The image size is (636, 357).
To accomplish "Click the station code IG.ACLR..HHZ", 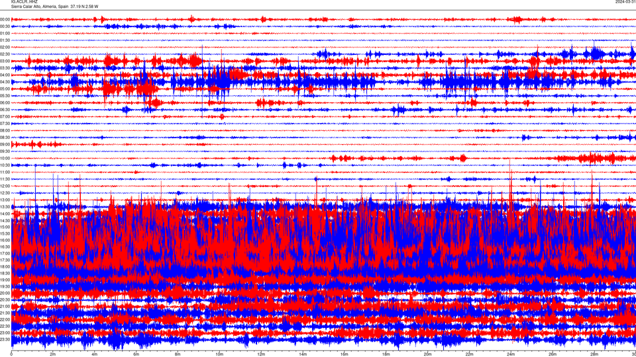I will [24, 1].
